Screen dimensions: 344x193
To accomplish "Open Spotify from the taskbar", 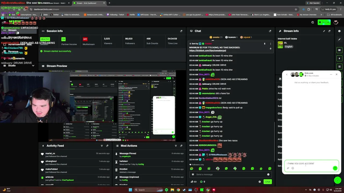I will click(x=166, y=190).
